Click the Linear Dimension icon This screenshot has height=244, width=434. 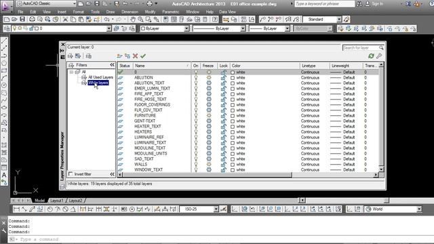click(x=16, y=209)
